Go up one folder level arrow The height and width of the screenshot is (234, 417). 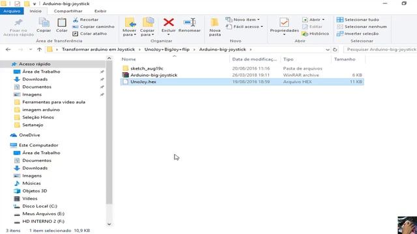(39, 49)
